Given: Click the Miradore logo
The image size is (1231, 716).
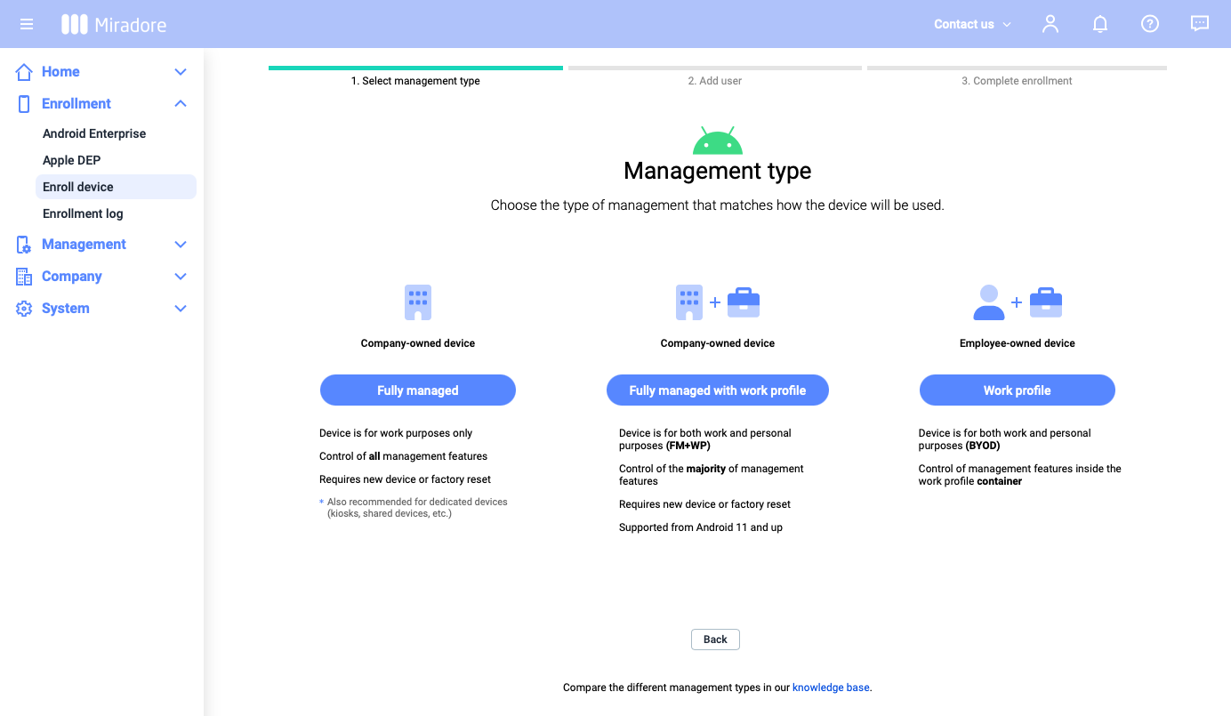Looking at the screenshot, I should pyautogui.click(x=113, y=24).
